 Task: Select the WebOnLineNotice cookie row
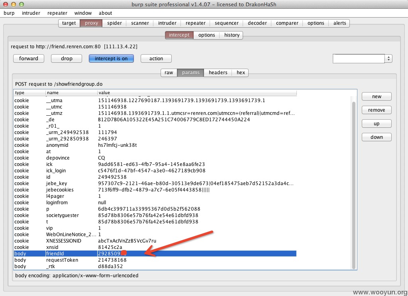[x=155, y=235]
